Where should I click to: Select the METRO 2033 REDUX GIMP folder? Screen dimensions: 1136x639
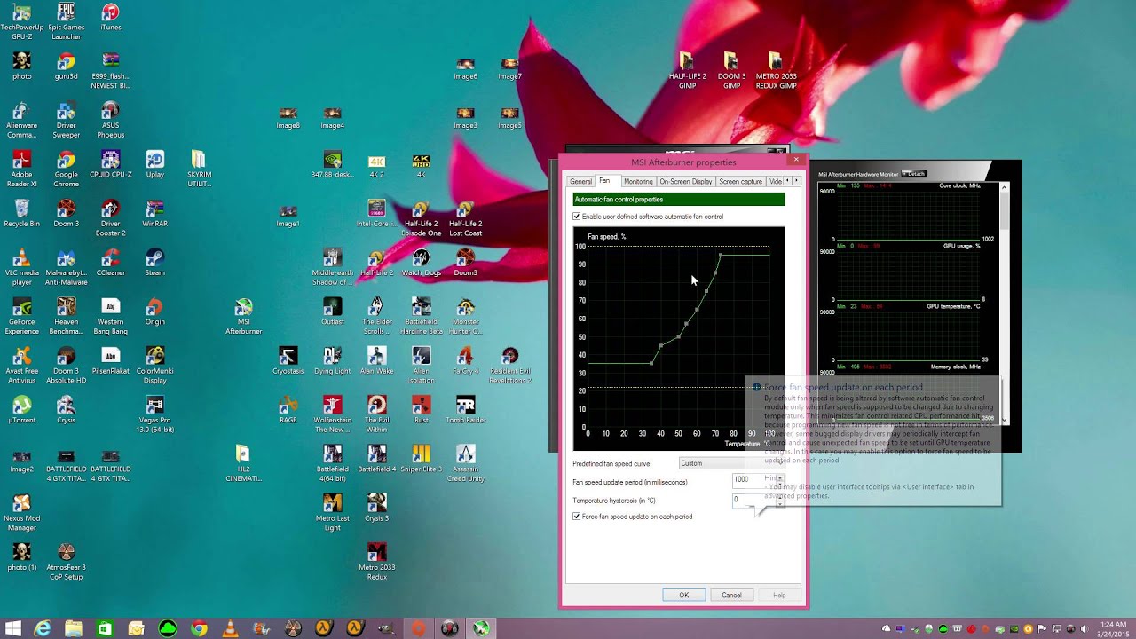pyautogui.click(x=776, y=70)
